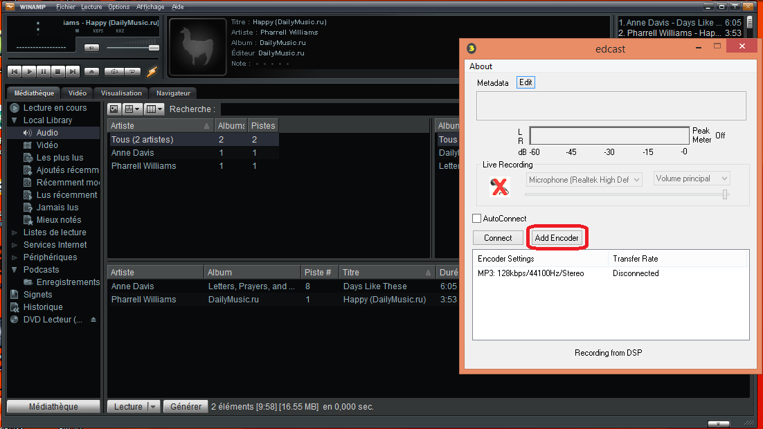Viewport: 763px width, 429px height.
Task: Click the Jamais lus icon
Action: click(28, 207)
